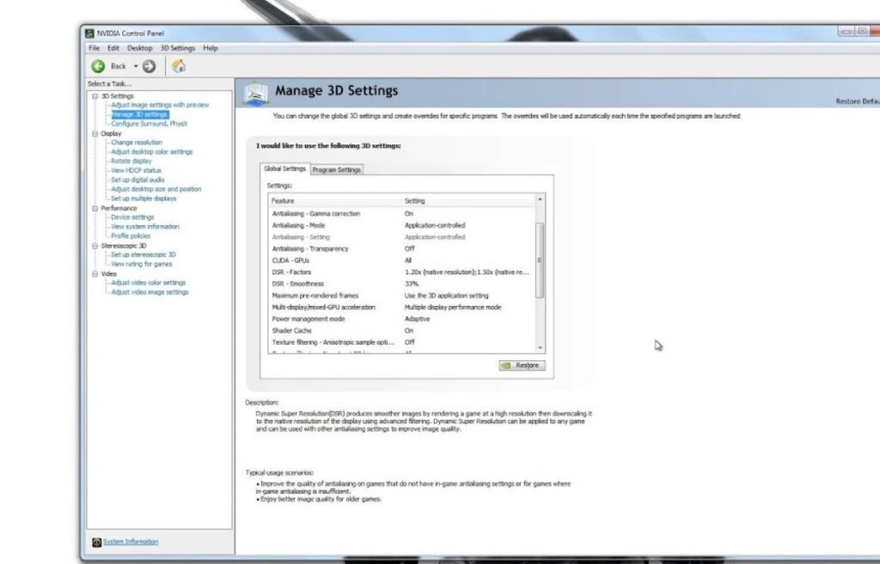Image resolution: width=880 pixels, height=564 pixels.
Task: Click the Manage 3D Settings header icon
Action: pos(256,93)
